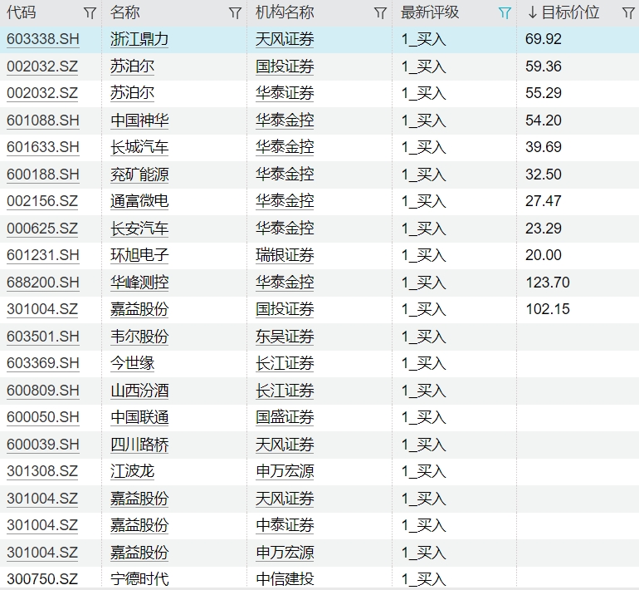Open stock name link 中国联通
The image size is (639, 590).
[x=139, y=417]
